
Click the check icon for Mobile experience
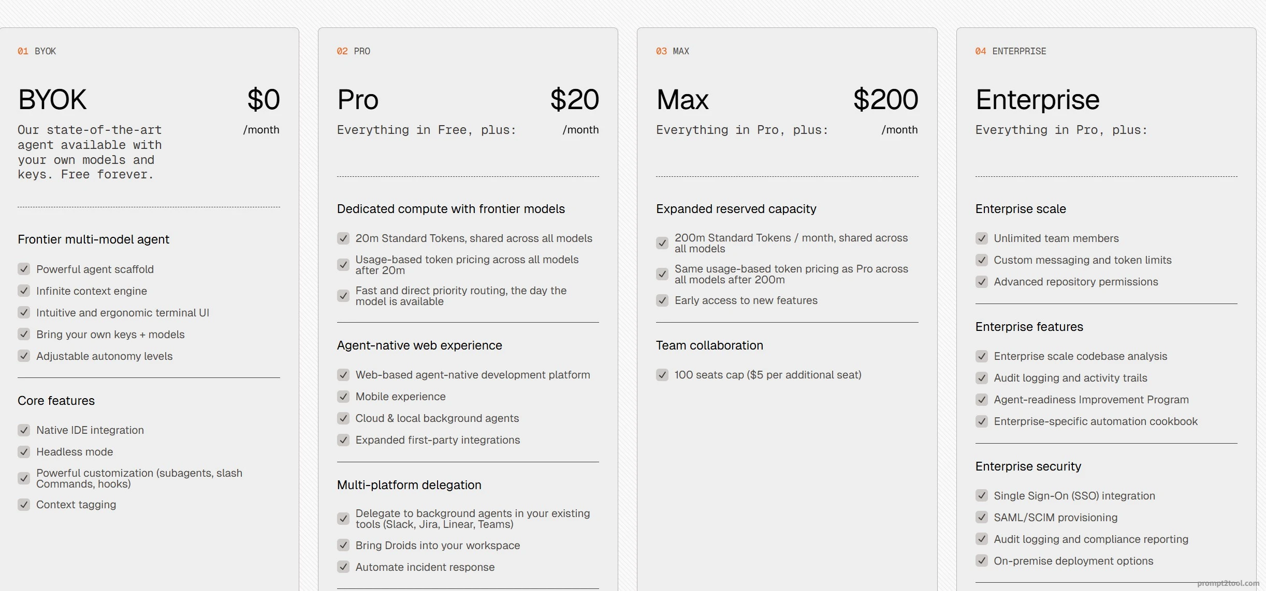[x=343, y=397]
